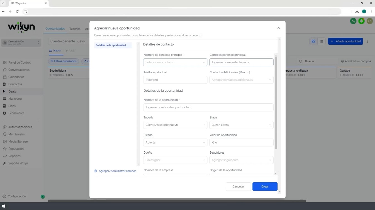The height and width of the screenshot is (210, 375).
Task: Reload the page in the browser
Action: click(17, 11)
